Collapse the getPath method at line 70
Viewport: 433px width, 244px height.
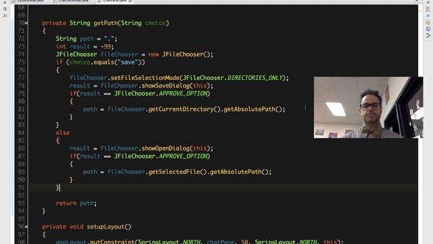26,23
